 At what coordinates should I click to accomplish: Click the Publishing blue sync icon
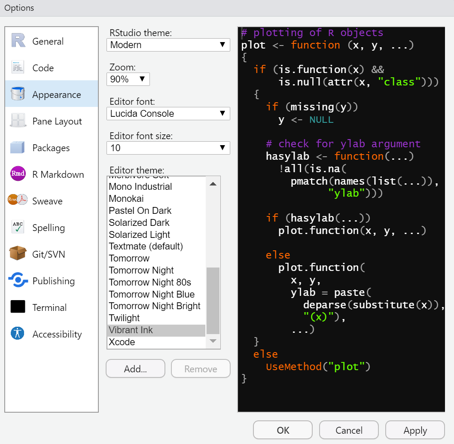click(x=18, y=280)
